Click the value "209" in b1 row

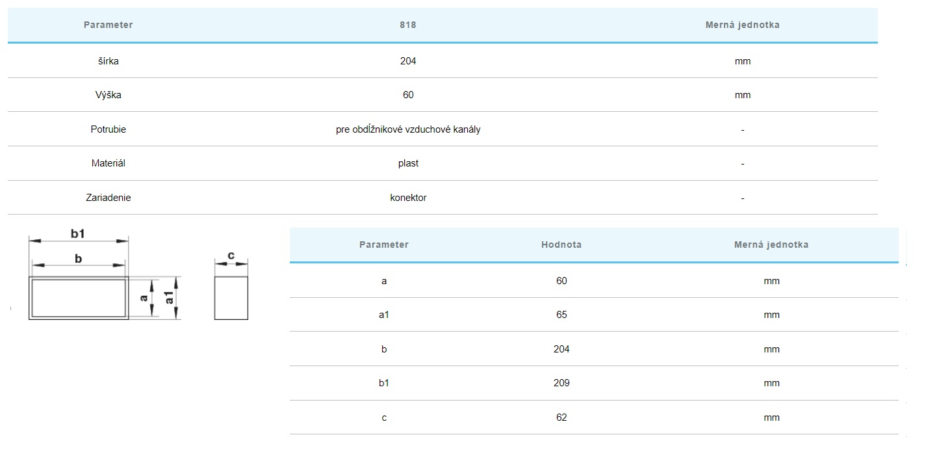pos(561,383)
